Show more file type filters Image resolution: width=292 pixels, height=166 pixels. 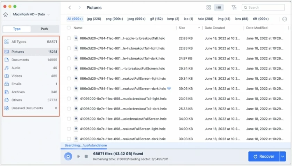pyautogui.click(x=285, y=19)
